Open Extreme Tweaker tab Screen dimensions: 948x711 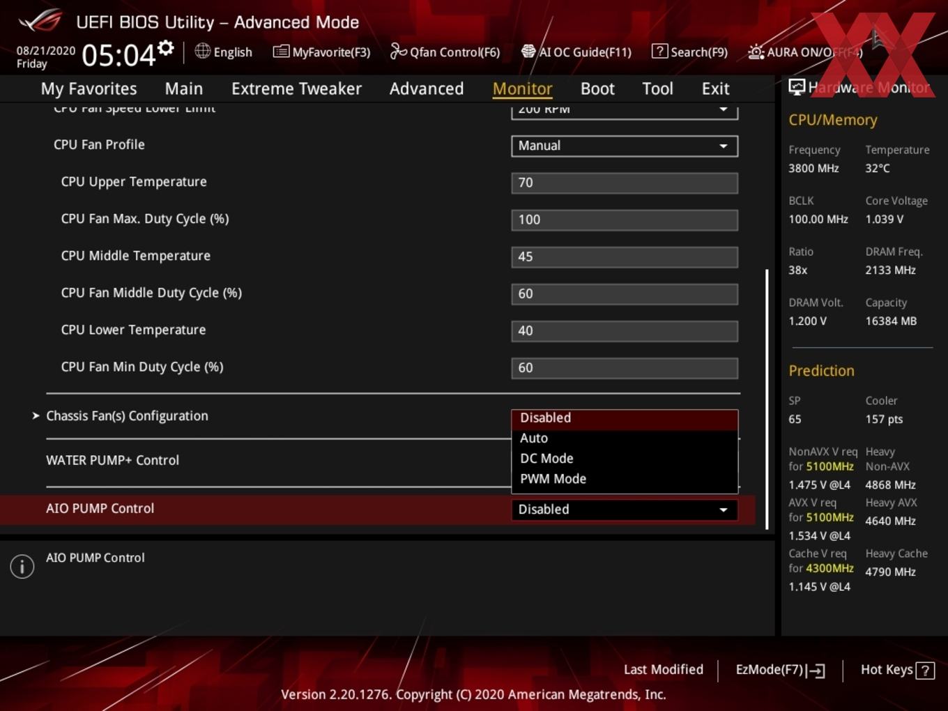296,89
